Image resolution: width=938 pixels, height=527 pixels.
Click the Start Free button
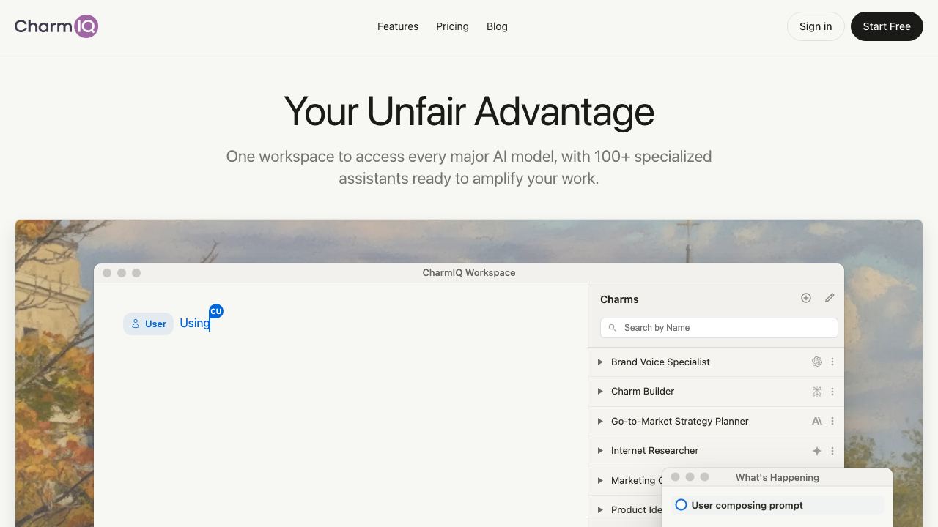tap(887, 26)
